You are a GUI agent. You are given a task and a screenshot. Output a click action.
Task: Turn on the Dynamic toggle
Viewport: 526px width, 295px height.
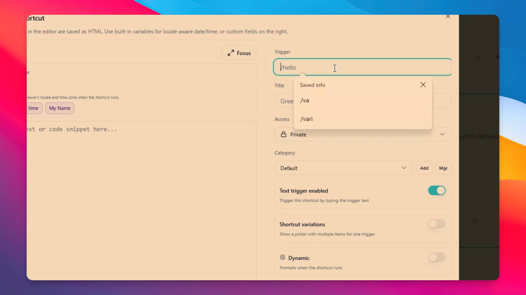(437, 257)
